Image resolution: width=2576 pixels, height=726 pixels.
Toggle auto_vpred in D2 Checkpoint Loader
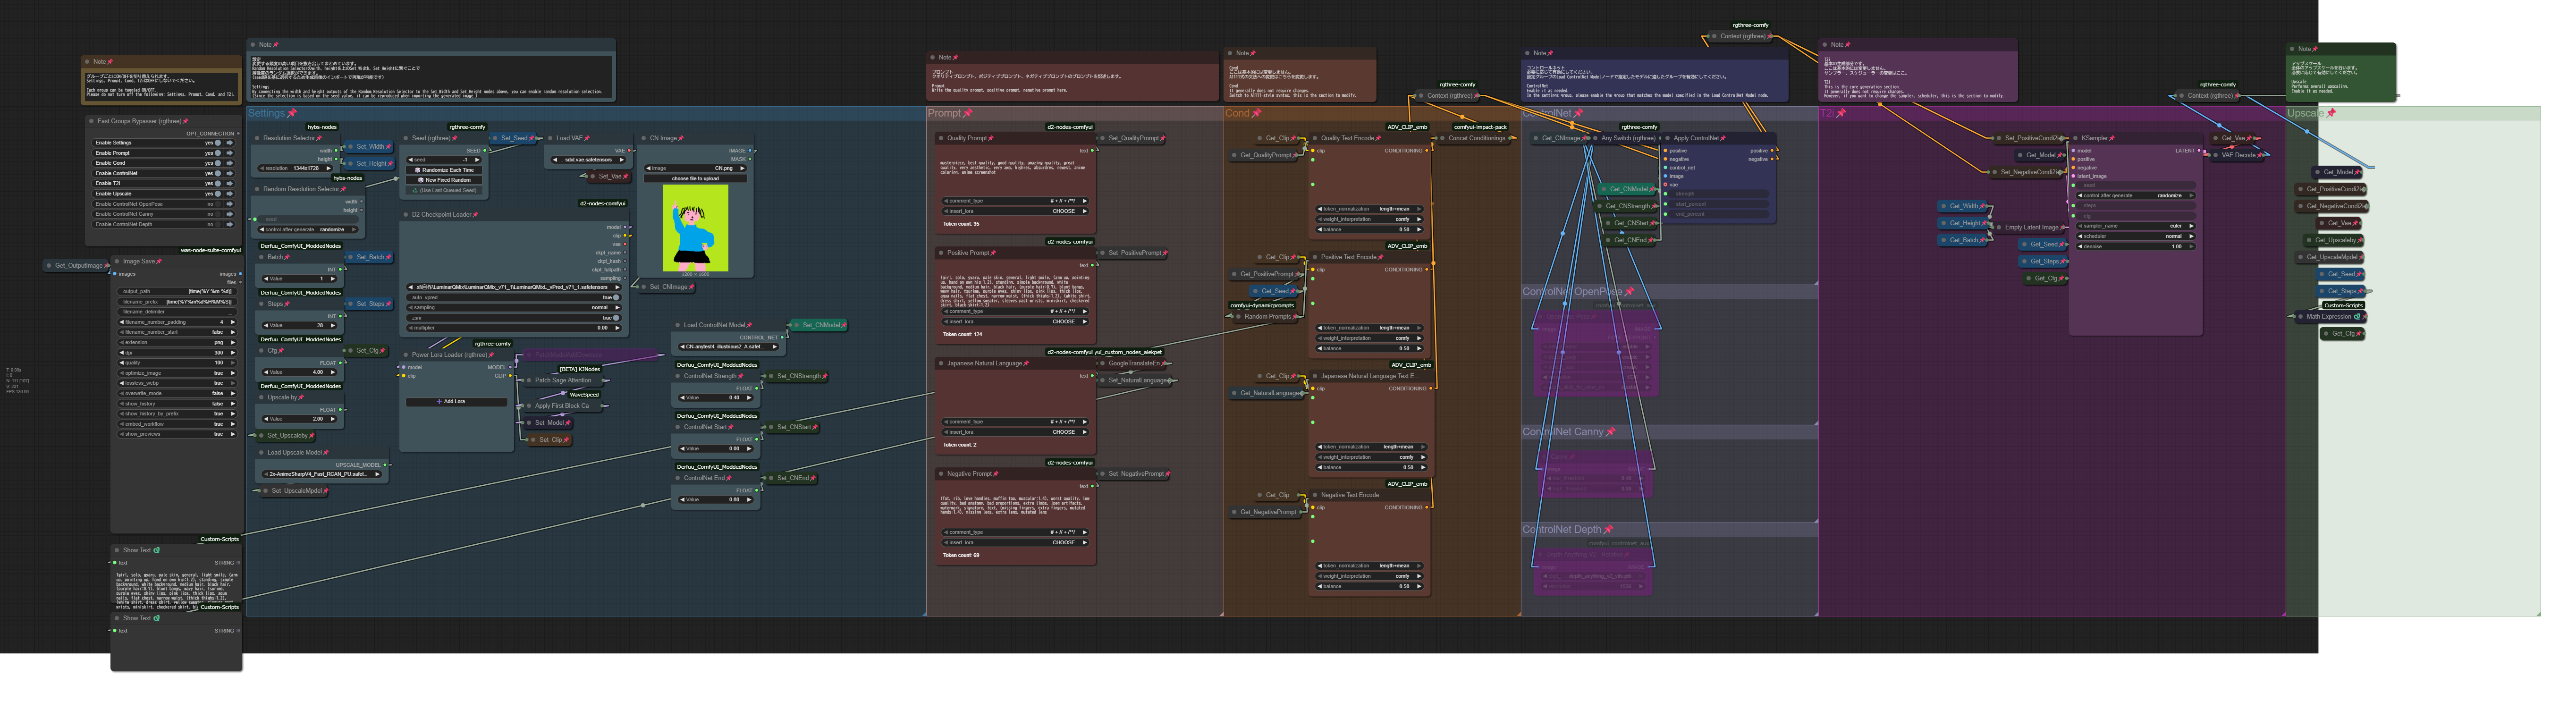tap(615, 297)
